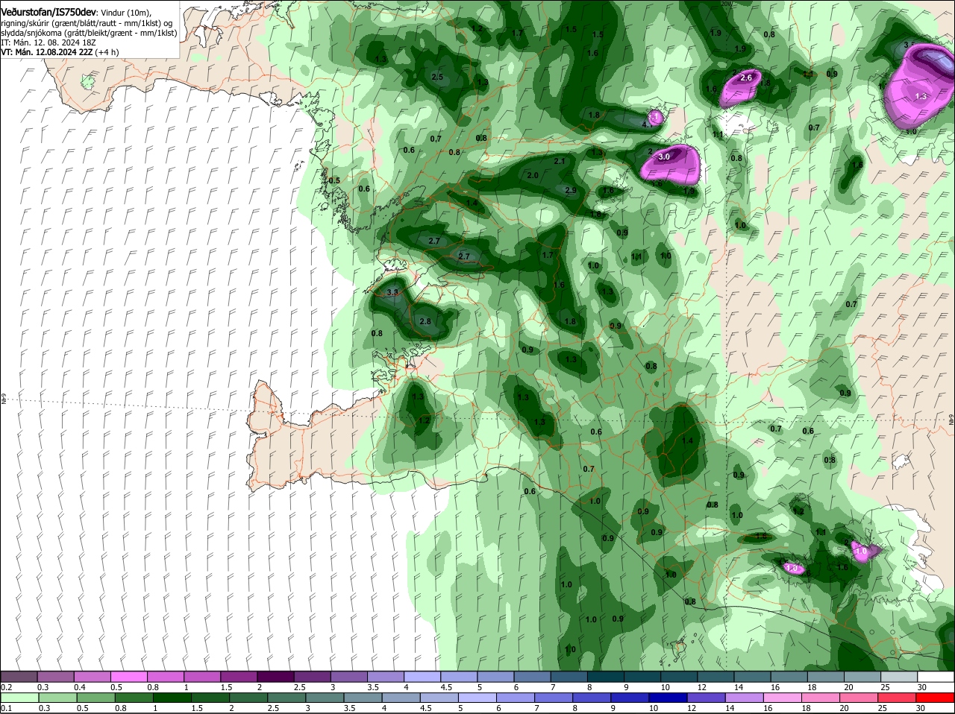The height and width of the screenshot is (714, 955).
Task: Select the lower rain-scale violet swatch labeled 12
Action: point(707,698)
